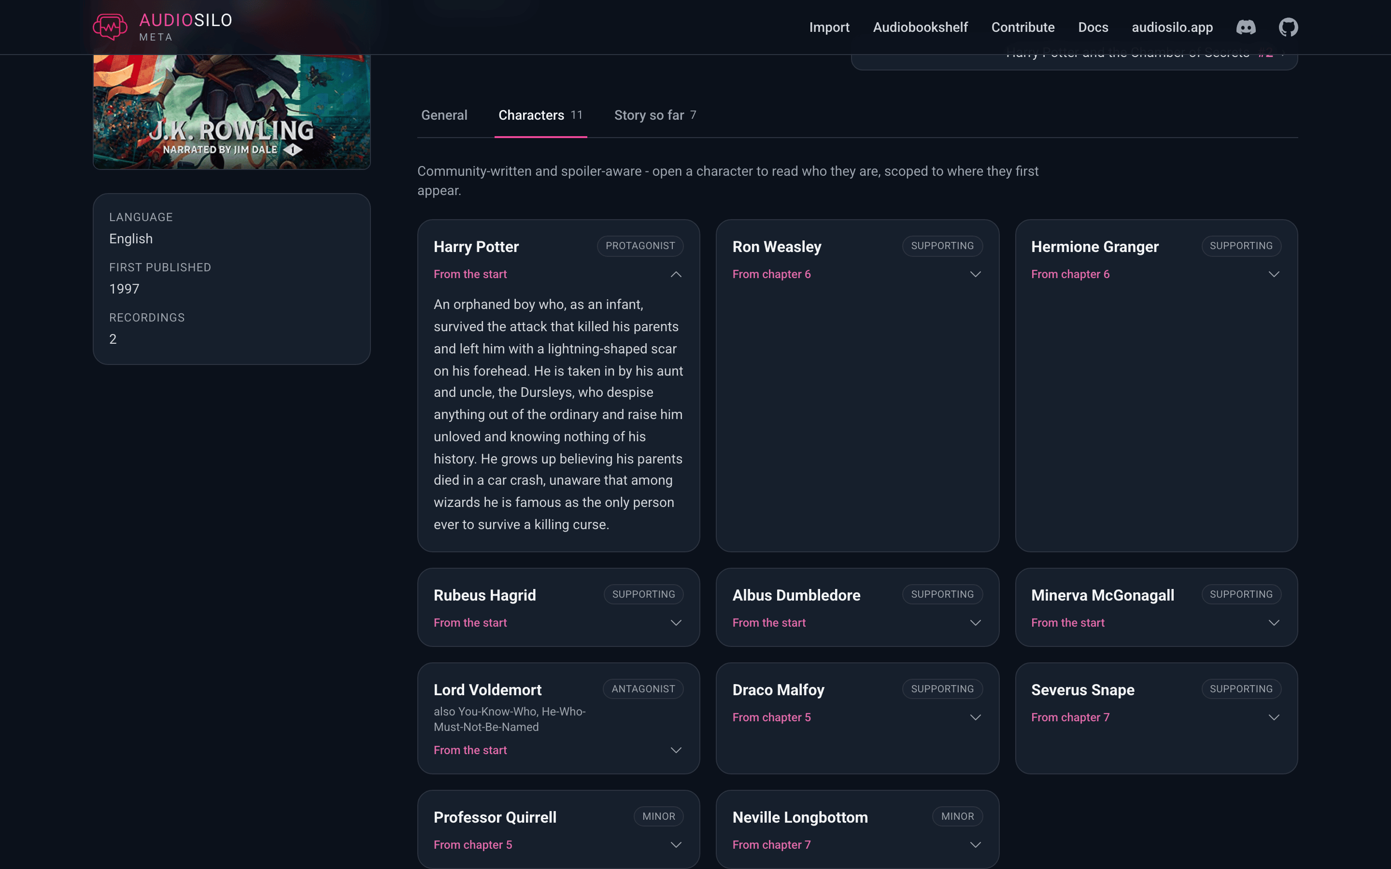Click the 1997 first published value

[124, 289]
